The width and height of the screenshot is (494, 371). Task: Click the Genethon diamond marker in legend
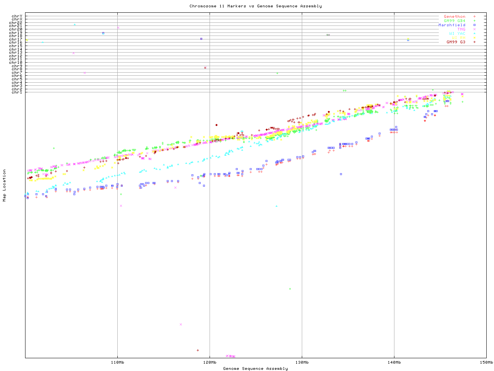tap(474, 17)
